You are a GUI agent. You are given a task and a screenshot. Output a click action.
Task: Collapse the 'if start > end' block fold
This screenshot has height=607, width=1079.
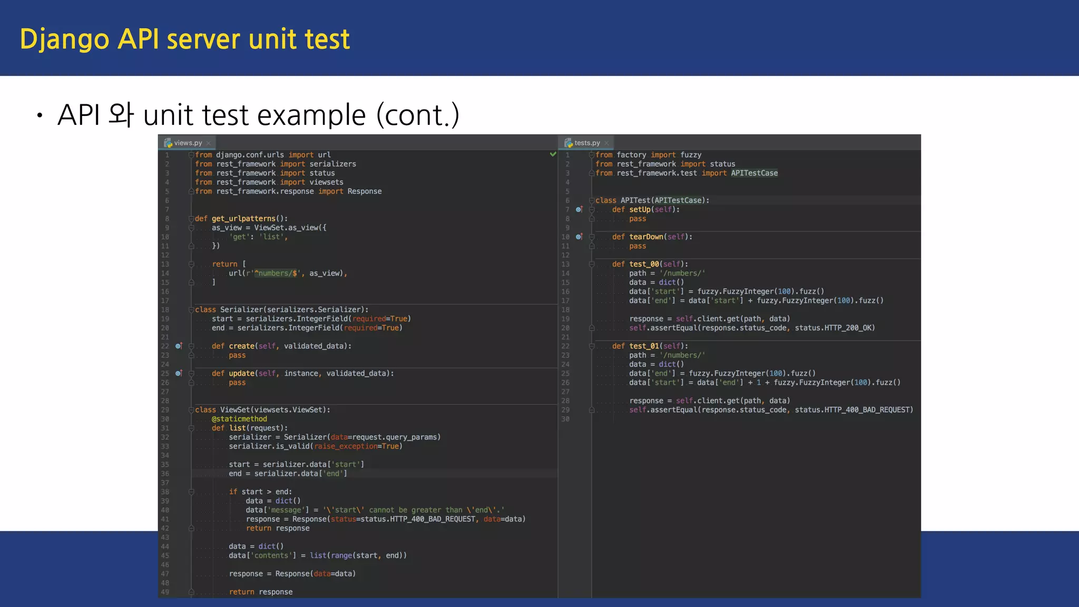point(191,492)
